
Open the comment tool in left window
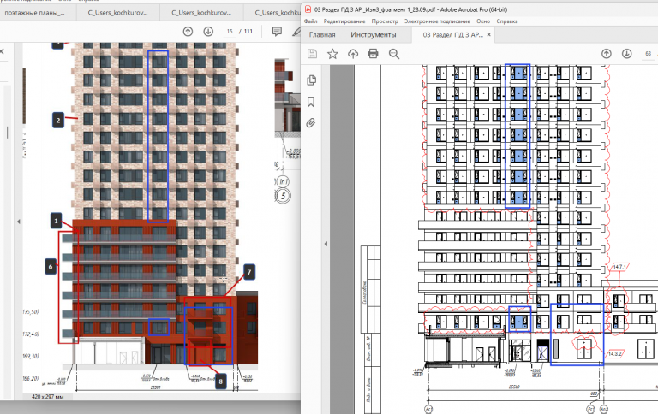point(277,32)
